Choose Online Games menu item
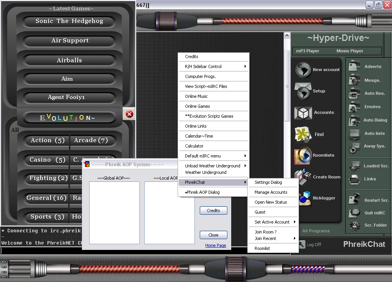Image resolution: width=392 pixels, height=282 pixels. [x=214, y=106]
